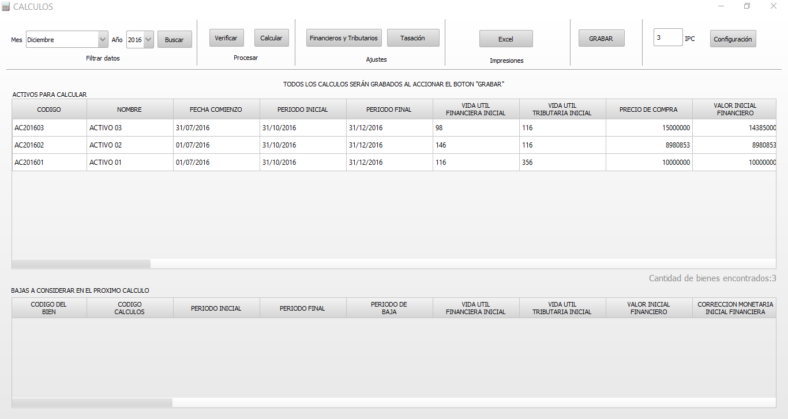
Task: Open the Configuración settings button
Action: 733,39
